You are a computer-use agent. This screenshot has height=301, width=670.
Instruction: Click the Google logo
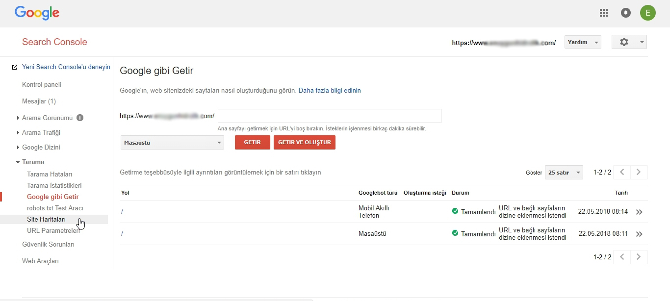tap(37, 13)
